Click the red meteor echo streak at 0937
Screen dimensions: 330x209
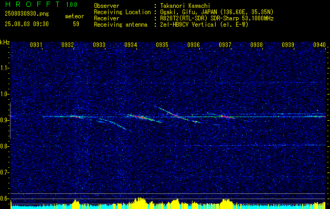[x=227, y=117]
